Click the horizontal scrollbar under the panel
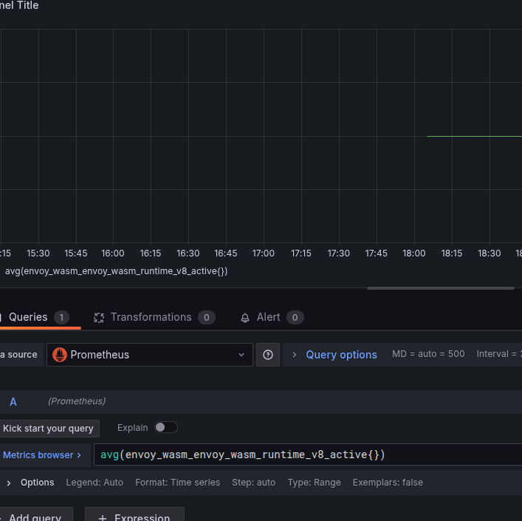 pos(441,288)
